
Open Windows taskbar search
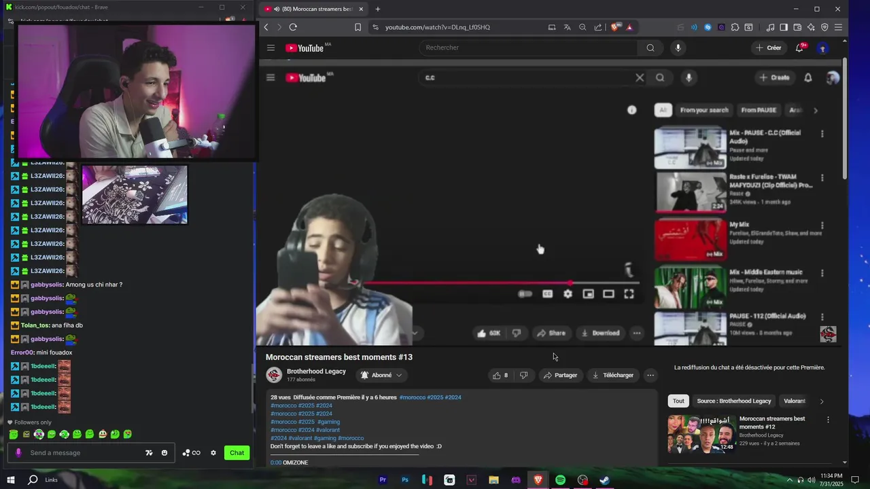pos(33,480)
